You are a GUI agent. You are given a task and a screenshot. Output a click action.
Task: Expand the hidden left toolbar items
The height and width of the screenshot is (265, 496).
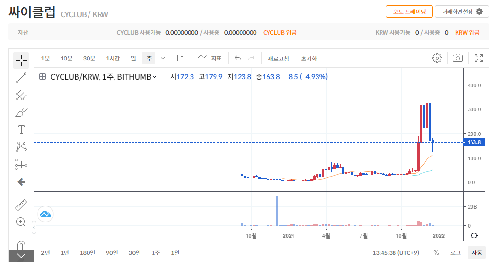pyautogui.click(x=21, y=256)
